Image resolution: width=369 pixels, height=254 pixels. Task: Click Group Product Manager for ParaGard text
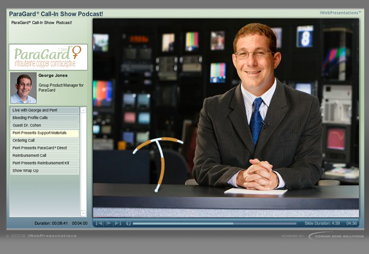(61, 87)
